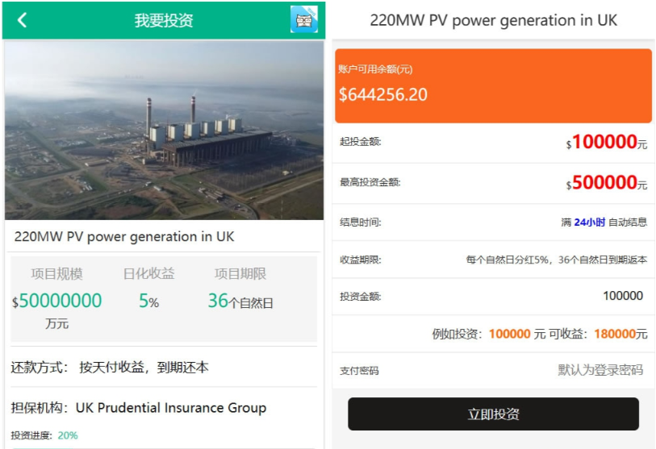
Task: Click the 我要投资 header title
Action: pos(164,20)
